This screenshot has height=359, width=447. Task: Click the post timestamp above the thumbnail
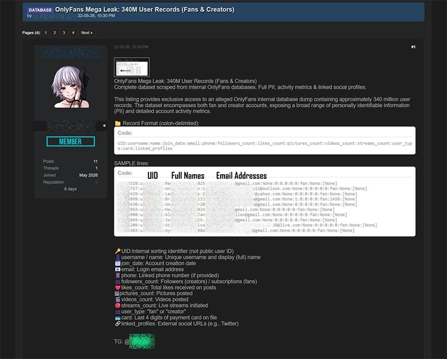(131, 47)
